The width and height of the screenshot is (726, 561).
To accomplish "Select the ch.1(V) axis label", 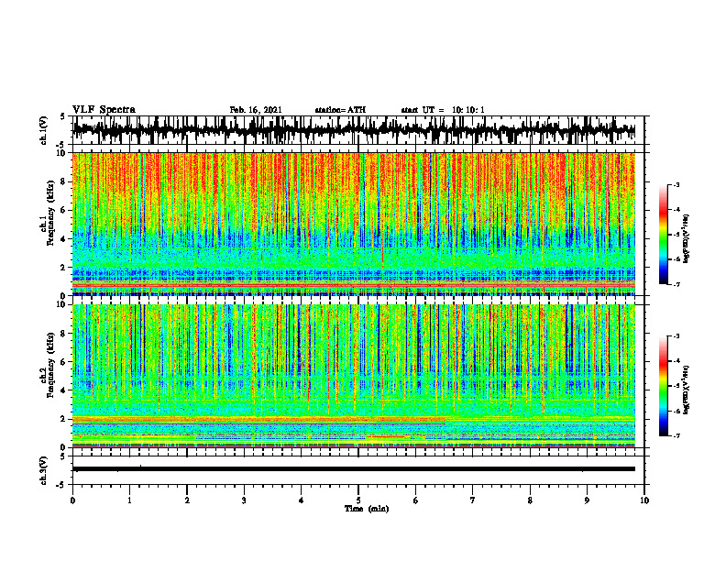I will 44,130.
